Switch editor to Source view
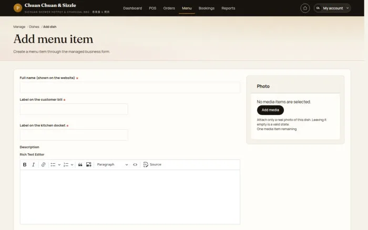This screenshot has width=368, height=230. [x=152, y=164]
